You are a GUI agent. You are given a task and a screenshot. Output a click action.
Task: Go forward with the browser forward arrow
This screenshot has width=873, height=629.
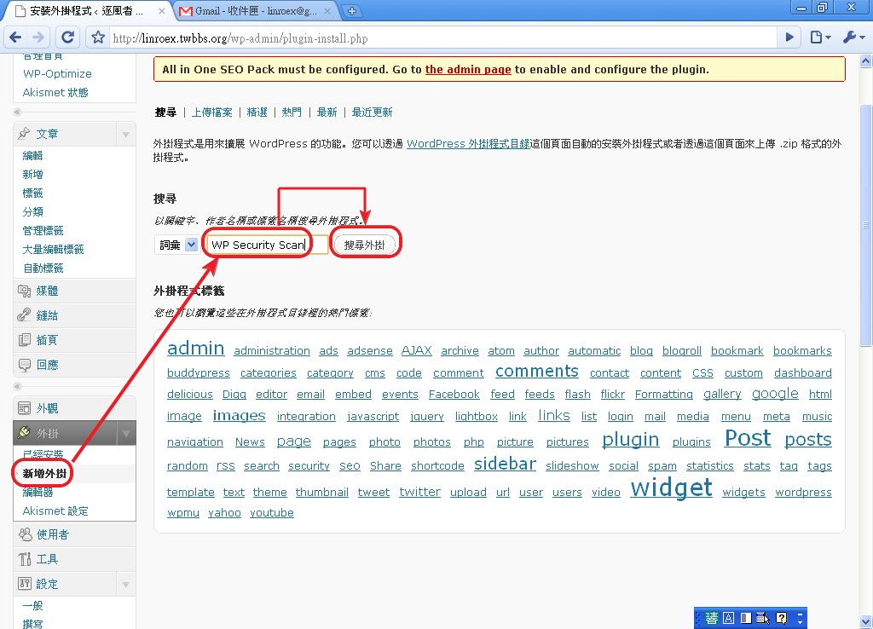38,38
